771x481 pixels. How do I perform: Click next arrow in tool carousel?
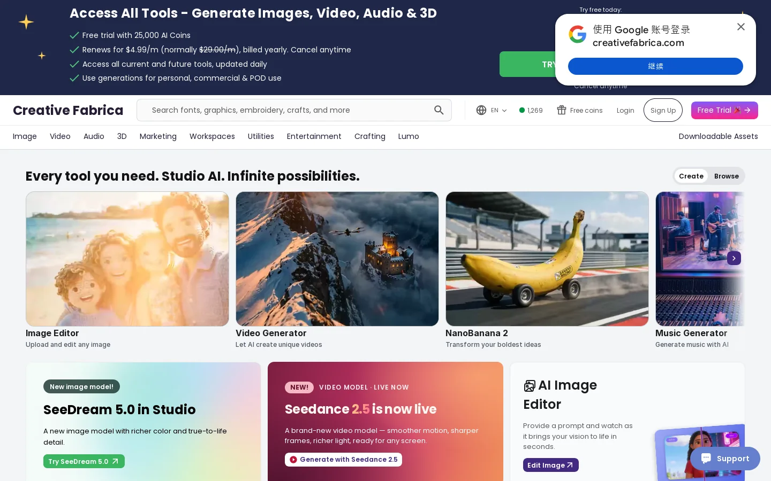[x=734, y=258]
